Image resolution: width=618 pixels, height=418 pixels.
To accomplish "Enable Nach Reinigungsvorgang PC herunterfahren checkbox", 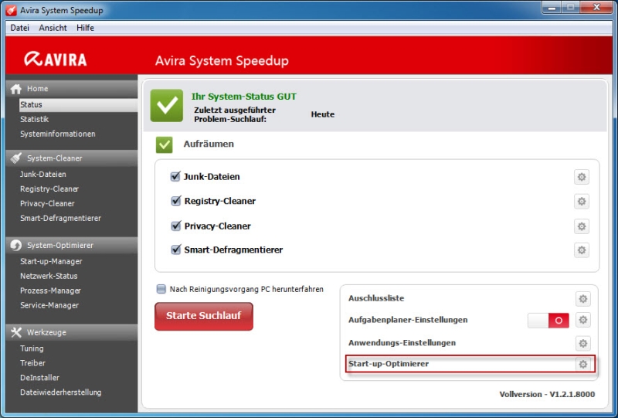I will click(161, 289).
